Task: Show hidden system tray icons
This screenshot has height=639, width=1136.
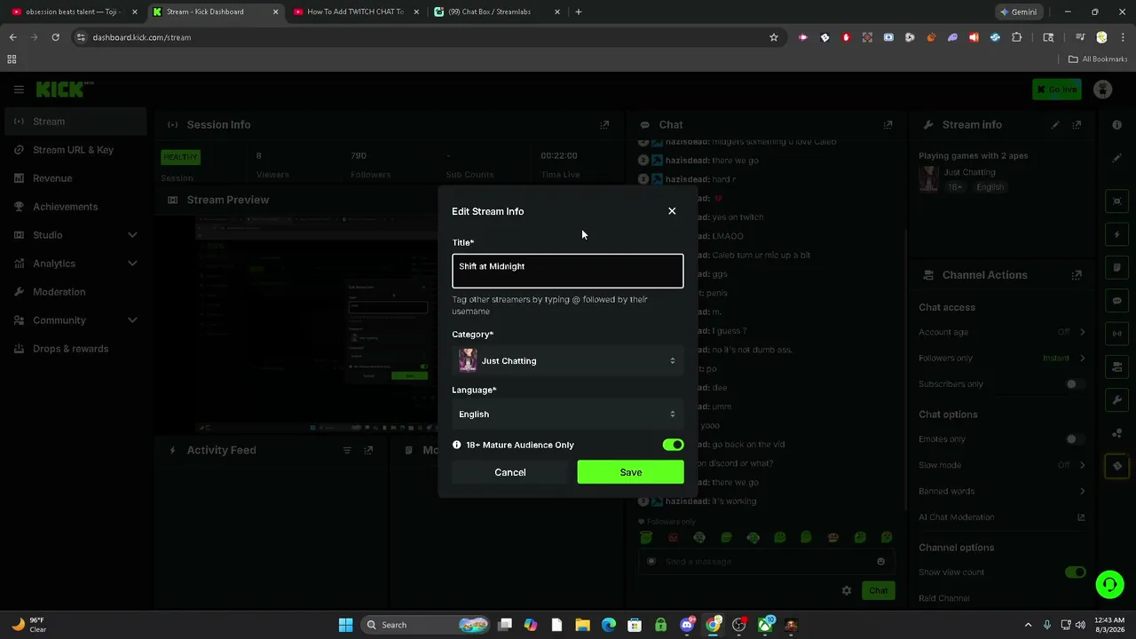Action: (1028, 625)
